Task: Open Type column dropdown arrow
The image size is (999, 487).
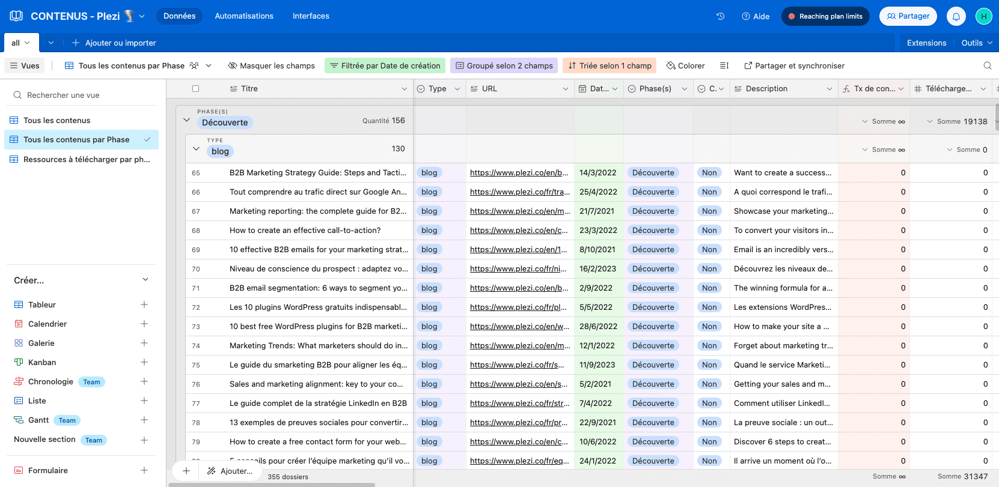Action: click(457, 88)
